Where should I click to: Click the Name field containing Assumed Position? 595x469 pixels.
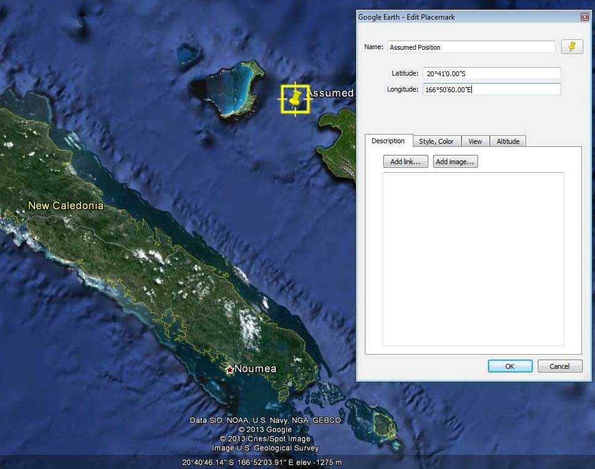(471, 47)
